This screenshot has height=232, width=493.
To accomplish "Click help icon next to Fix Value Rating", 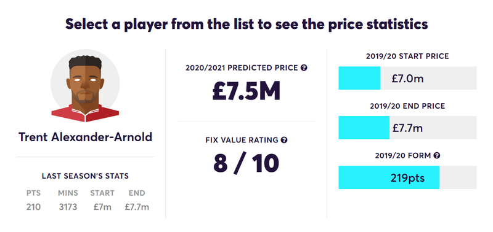I will (x=284, y=140).
